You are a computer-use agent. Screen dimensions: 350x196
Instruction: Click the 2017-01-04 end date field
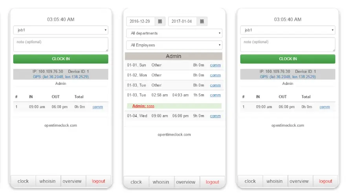coord(182,21)
